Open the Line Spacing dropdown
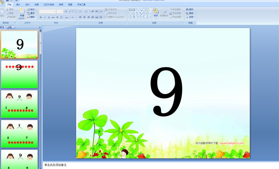279x169 pixels. coord(101,11)
